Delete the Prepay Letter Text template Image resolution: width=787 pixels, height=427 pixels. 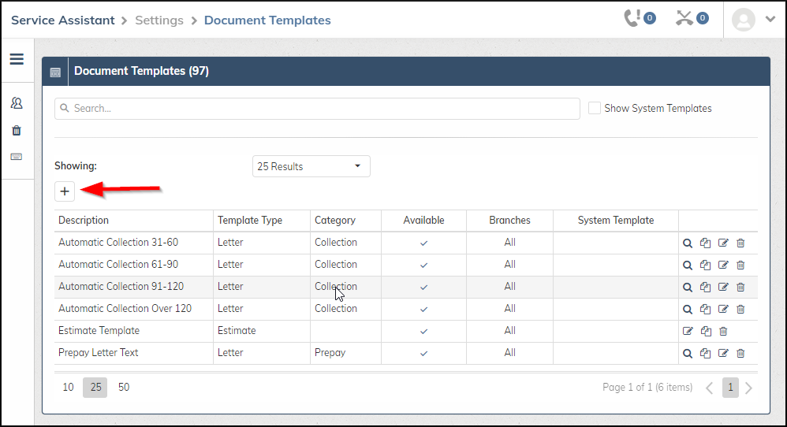point(740,353)
